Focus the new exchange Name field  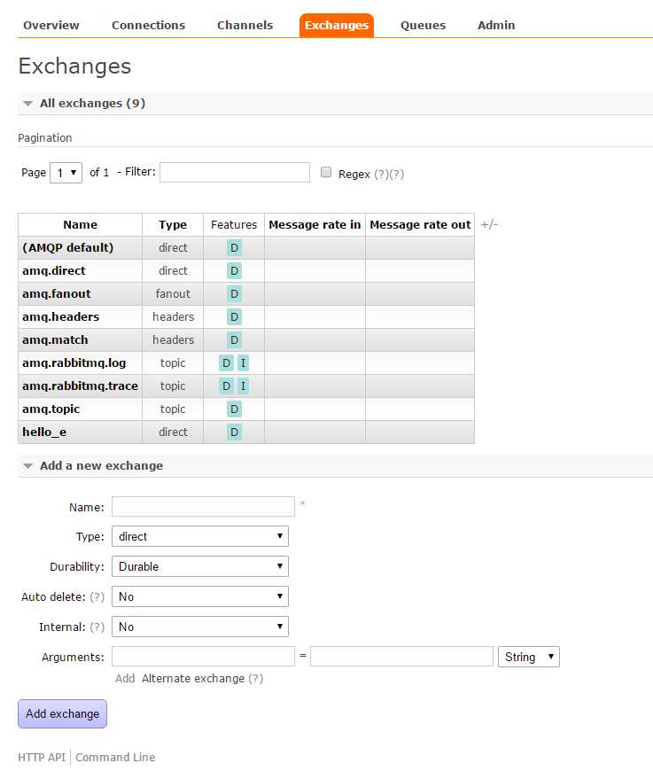click(203, 506)
